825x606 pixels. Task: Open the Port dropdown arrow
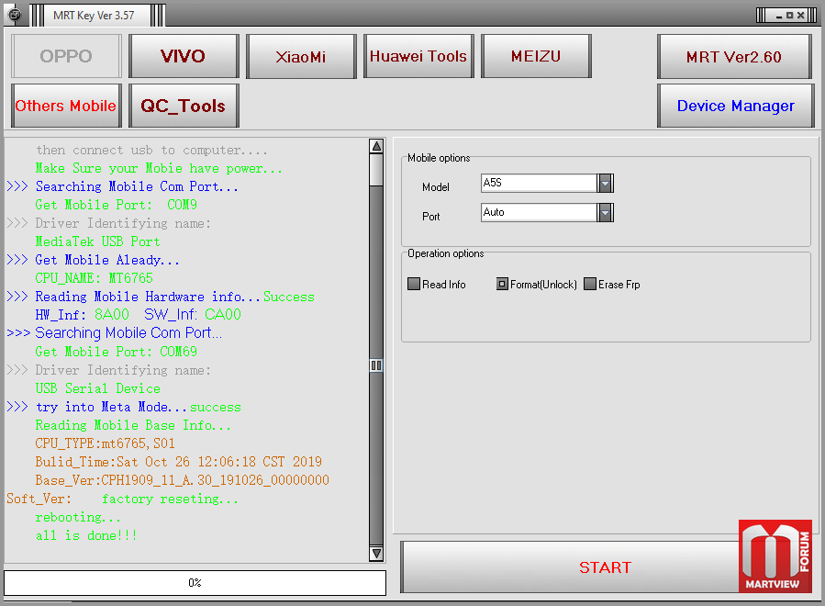pos(605,213)
